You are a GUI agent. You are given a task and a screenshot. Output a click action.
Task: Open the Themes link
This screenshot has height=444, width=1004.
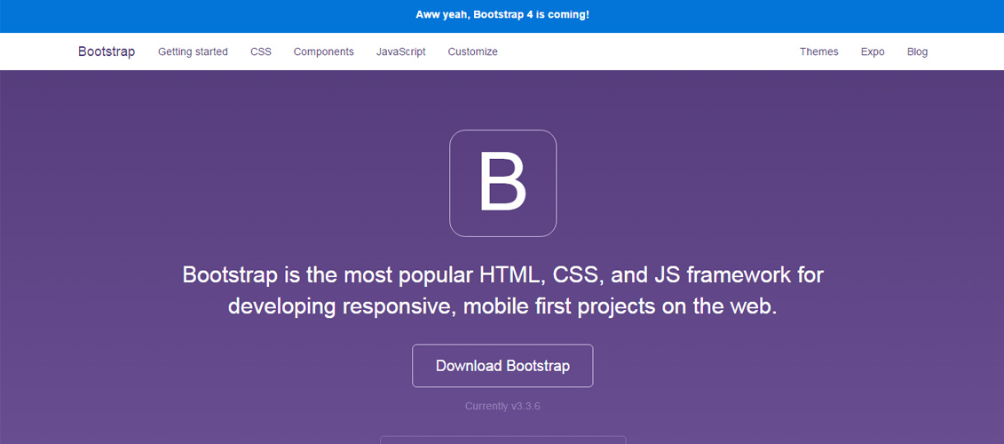[819, 52]
